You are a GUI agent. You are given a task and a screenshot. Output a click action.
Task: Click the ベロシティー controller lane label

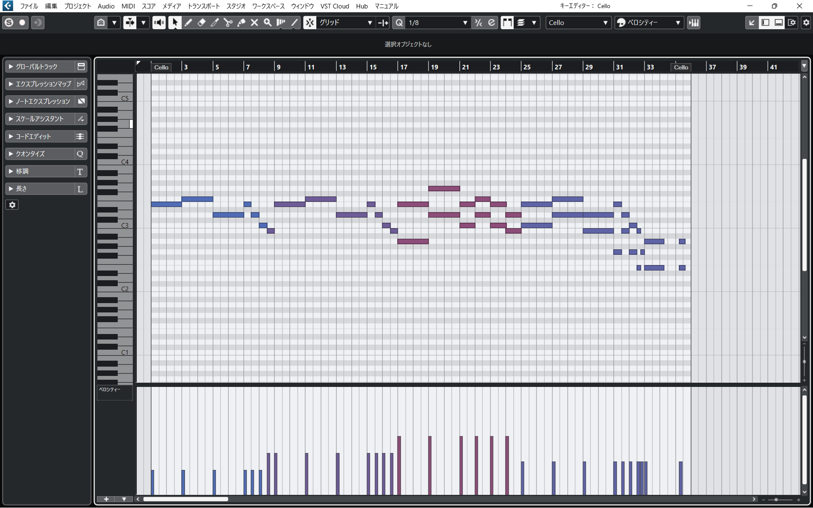coord(110,389)
